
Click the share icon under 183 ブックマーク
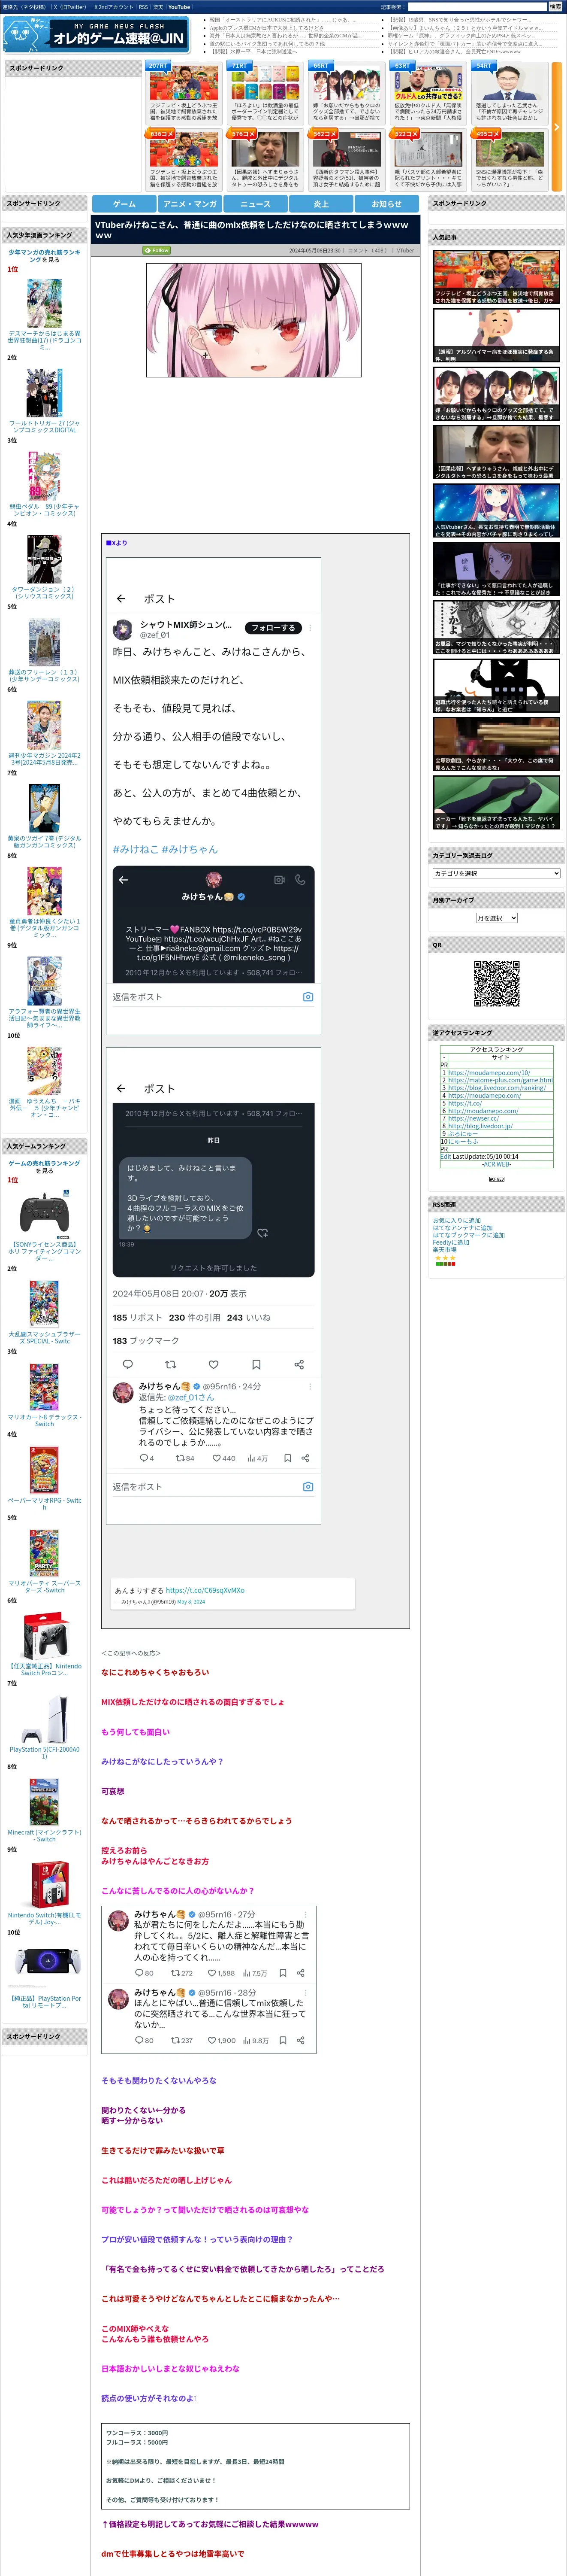[299, 1364]
